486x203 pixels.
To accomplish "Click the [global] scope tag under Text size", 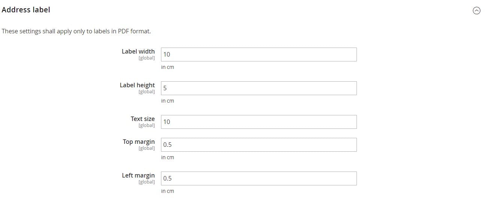I will (147, 125).
